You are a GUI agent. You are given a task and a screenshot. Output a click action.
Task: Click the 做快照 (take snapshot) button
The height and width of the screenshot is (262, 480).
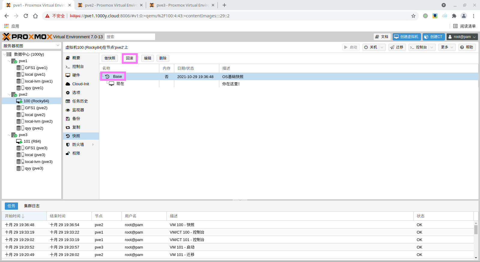(x=110, y=58)
